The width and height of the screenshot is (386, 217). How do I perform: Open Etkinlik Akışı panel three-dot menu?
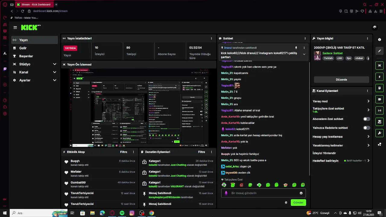pyautogui.click(x=133, y=152)
